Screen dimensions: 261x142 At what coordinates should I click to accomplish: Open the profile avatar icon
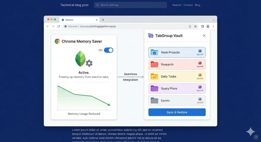[x=208, y=26]
